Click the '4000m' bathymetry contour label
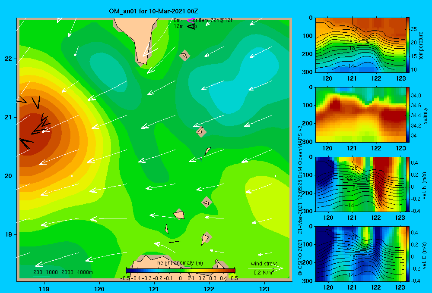The height and width of the screenshot is (293, 432). point(85,272)
